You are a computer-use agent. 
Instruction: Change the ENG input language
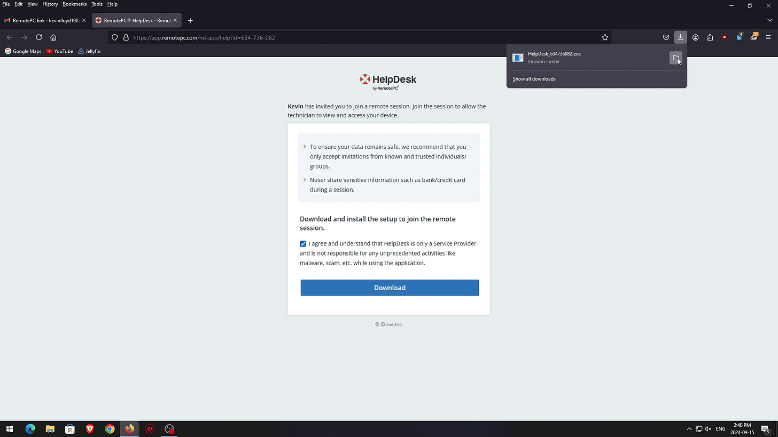tap(720, 429)
